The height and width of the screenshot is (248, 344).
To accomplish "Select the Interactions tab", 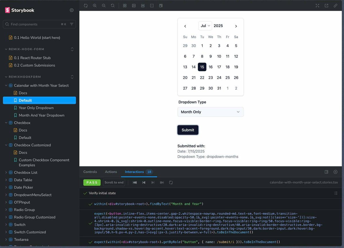I will pos(139,172).
